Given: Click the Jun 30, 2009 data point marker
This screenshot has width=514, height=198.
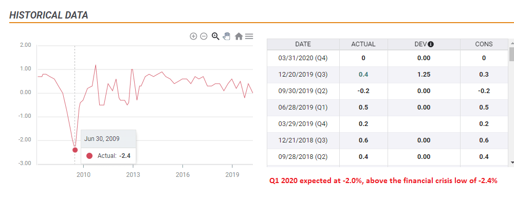Looking at the screenshot, I should click(75, 150).
